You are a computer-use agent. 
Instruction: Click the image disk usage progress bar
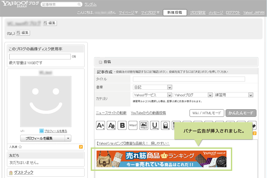coord(40,57)
